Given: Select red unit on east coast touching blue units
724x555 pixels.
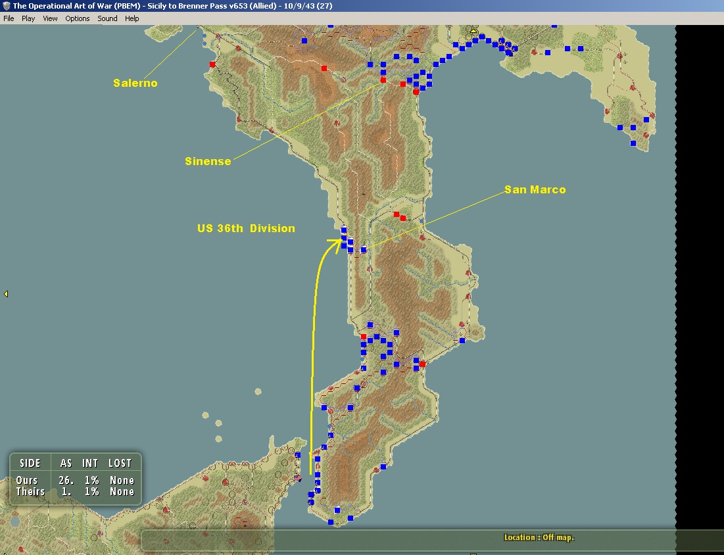Looking at the screenshot, I should [422, 364].
